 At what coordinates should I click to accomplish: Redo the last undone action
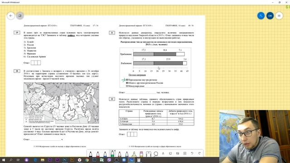click(x=199, y=153)
